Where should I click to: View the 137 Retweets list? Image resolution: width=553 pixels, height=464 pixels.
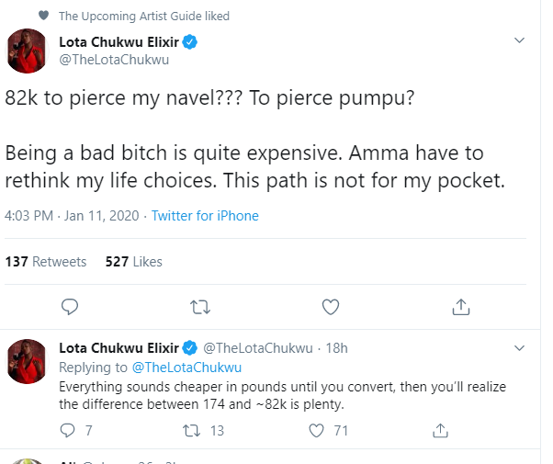(46, 262)
